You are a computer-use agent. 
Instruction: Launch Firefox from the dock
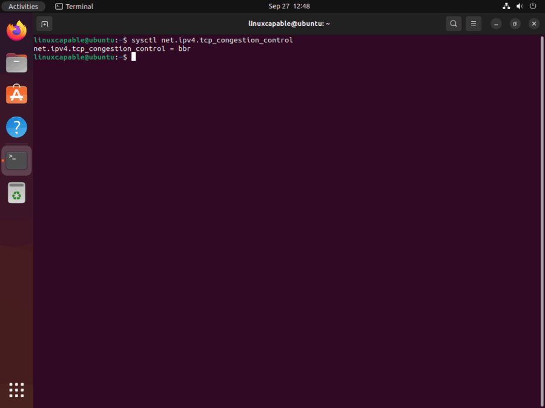pyautogui.click(x=16, y=30)
